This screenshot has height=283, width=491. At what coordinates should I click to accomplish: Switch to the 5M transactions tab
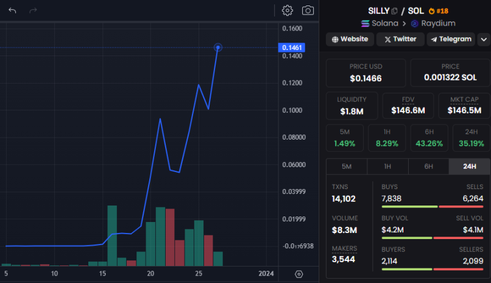pyautogui.click(x=347, y=167)
